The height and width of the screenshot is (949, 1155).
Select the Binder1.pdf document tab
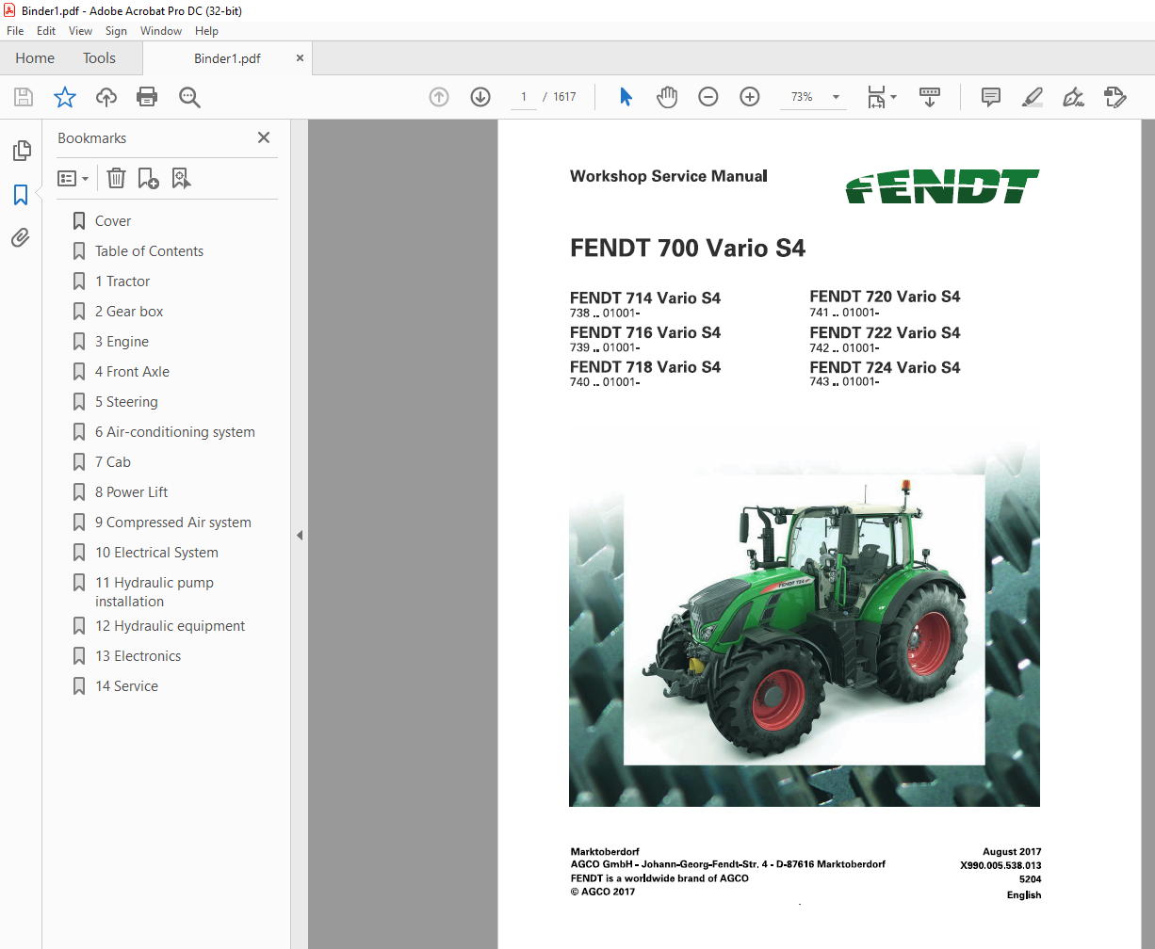point(227,58)
